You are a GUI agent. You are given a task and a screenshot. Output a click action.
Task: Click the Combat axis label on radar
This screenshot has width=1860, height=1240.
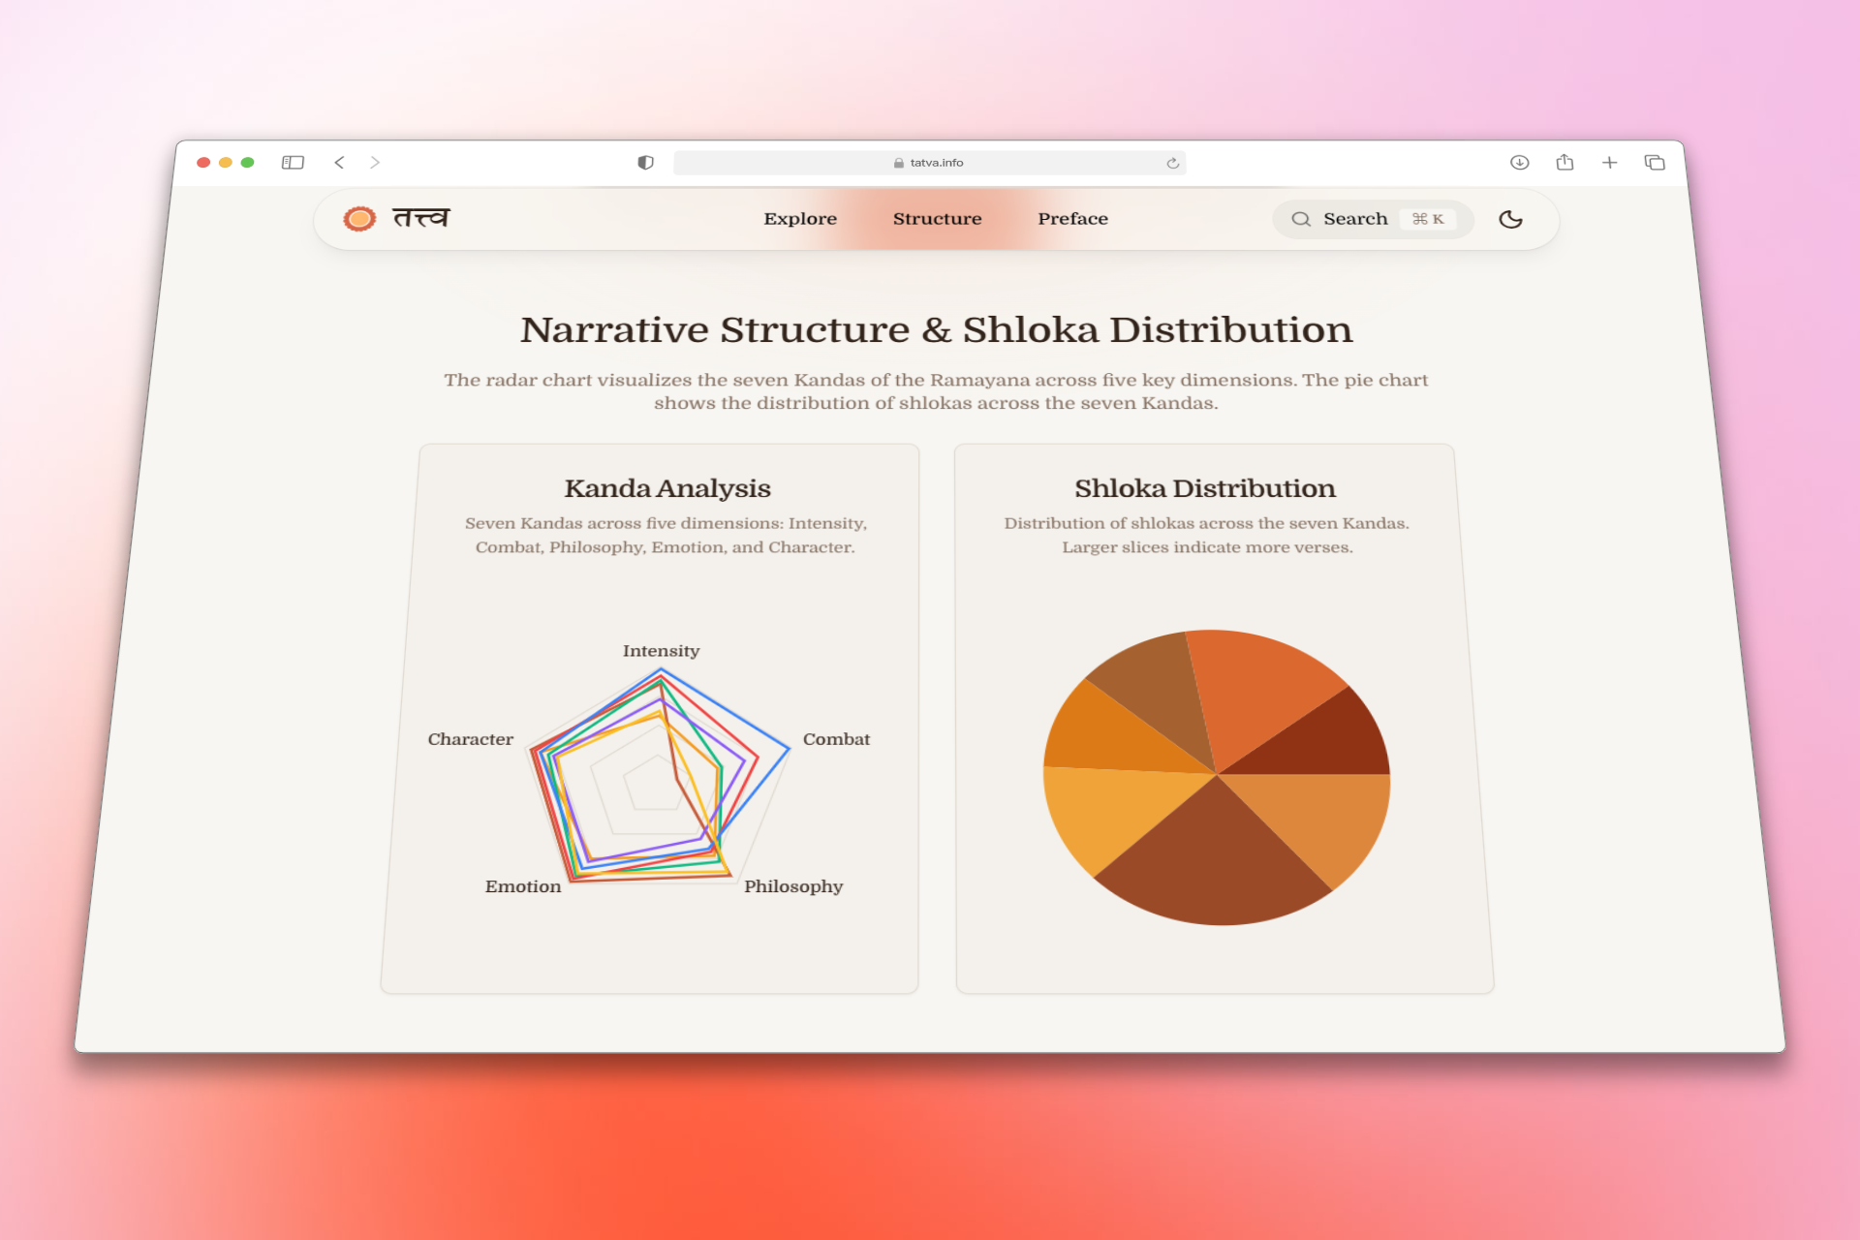[x=836, y=739]
